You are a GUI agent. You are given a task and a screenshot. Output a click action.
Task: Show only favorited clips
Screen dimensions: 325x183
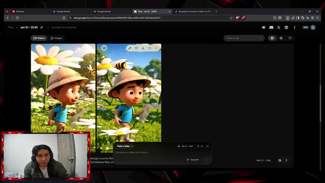pyautogui.click(x=290, y=38)
